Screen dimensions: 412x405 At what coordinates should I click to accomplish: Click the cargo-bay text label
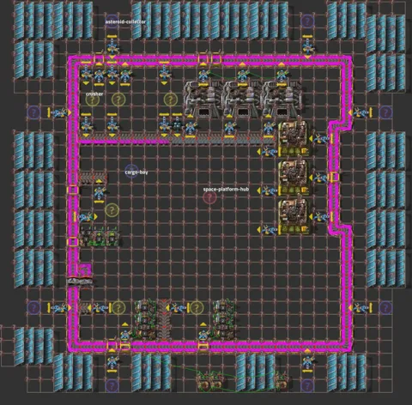click(x=136, y=172)
